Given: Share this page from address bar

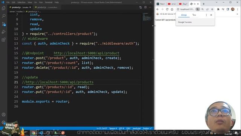Looking at the screenshot, I should coord(207,9).
